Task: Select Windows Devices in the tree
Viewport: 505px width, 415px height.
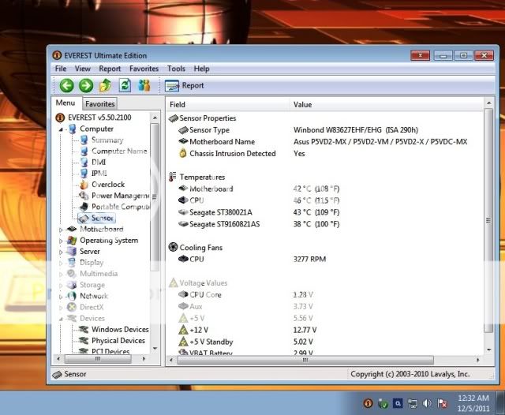Action: [120, 329]
